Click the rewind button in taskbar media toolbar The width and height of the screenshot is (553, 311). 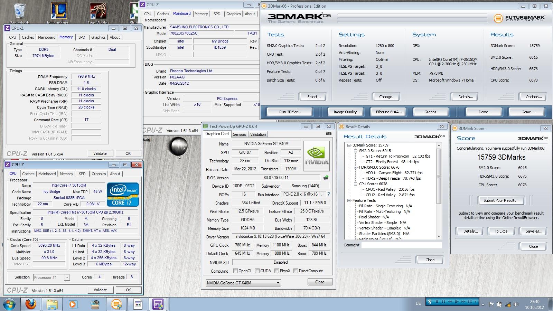[x=450, y=302]
